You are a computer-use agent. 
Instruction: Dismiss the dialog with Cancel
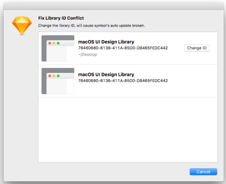coord(203,172)
